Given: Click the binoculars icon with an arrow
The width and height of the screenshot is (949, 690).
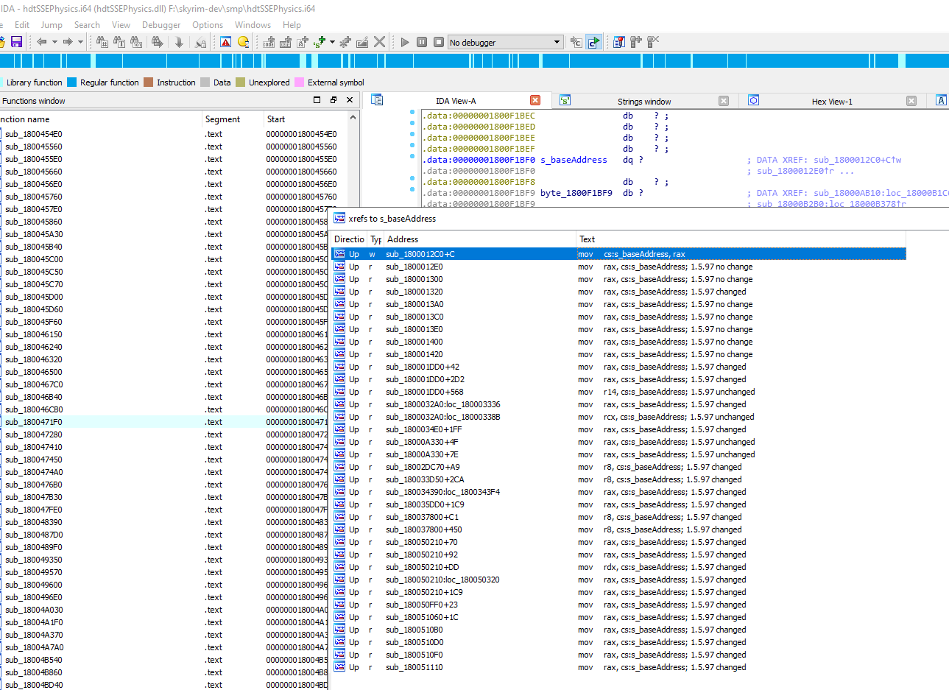Looking at the screenshot, I should (157, 42).
